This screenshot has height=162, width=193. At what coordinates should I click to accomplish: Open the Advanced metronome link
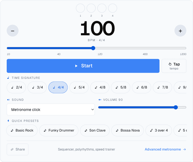pos(165,149)
